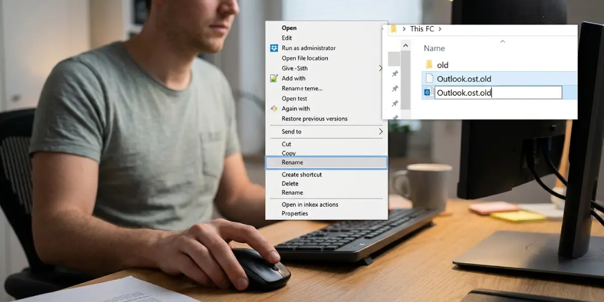Image resolution: width=604 pixels, height=302 pixels.
Task: Click the Outlook icon beside the rename field
Action: (x=428, y=93)
